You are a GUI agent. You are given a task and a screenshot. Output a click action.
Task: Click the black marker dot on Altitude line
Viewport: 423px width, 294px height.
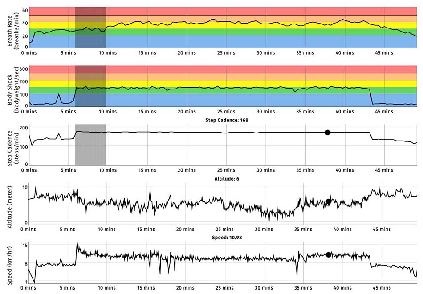coord(328,201)
